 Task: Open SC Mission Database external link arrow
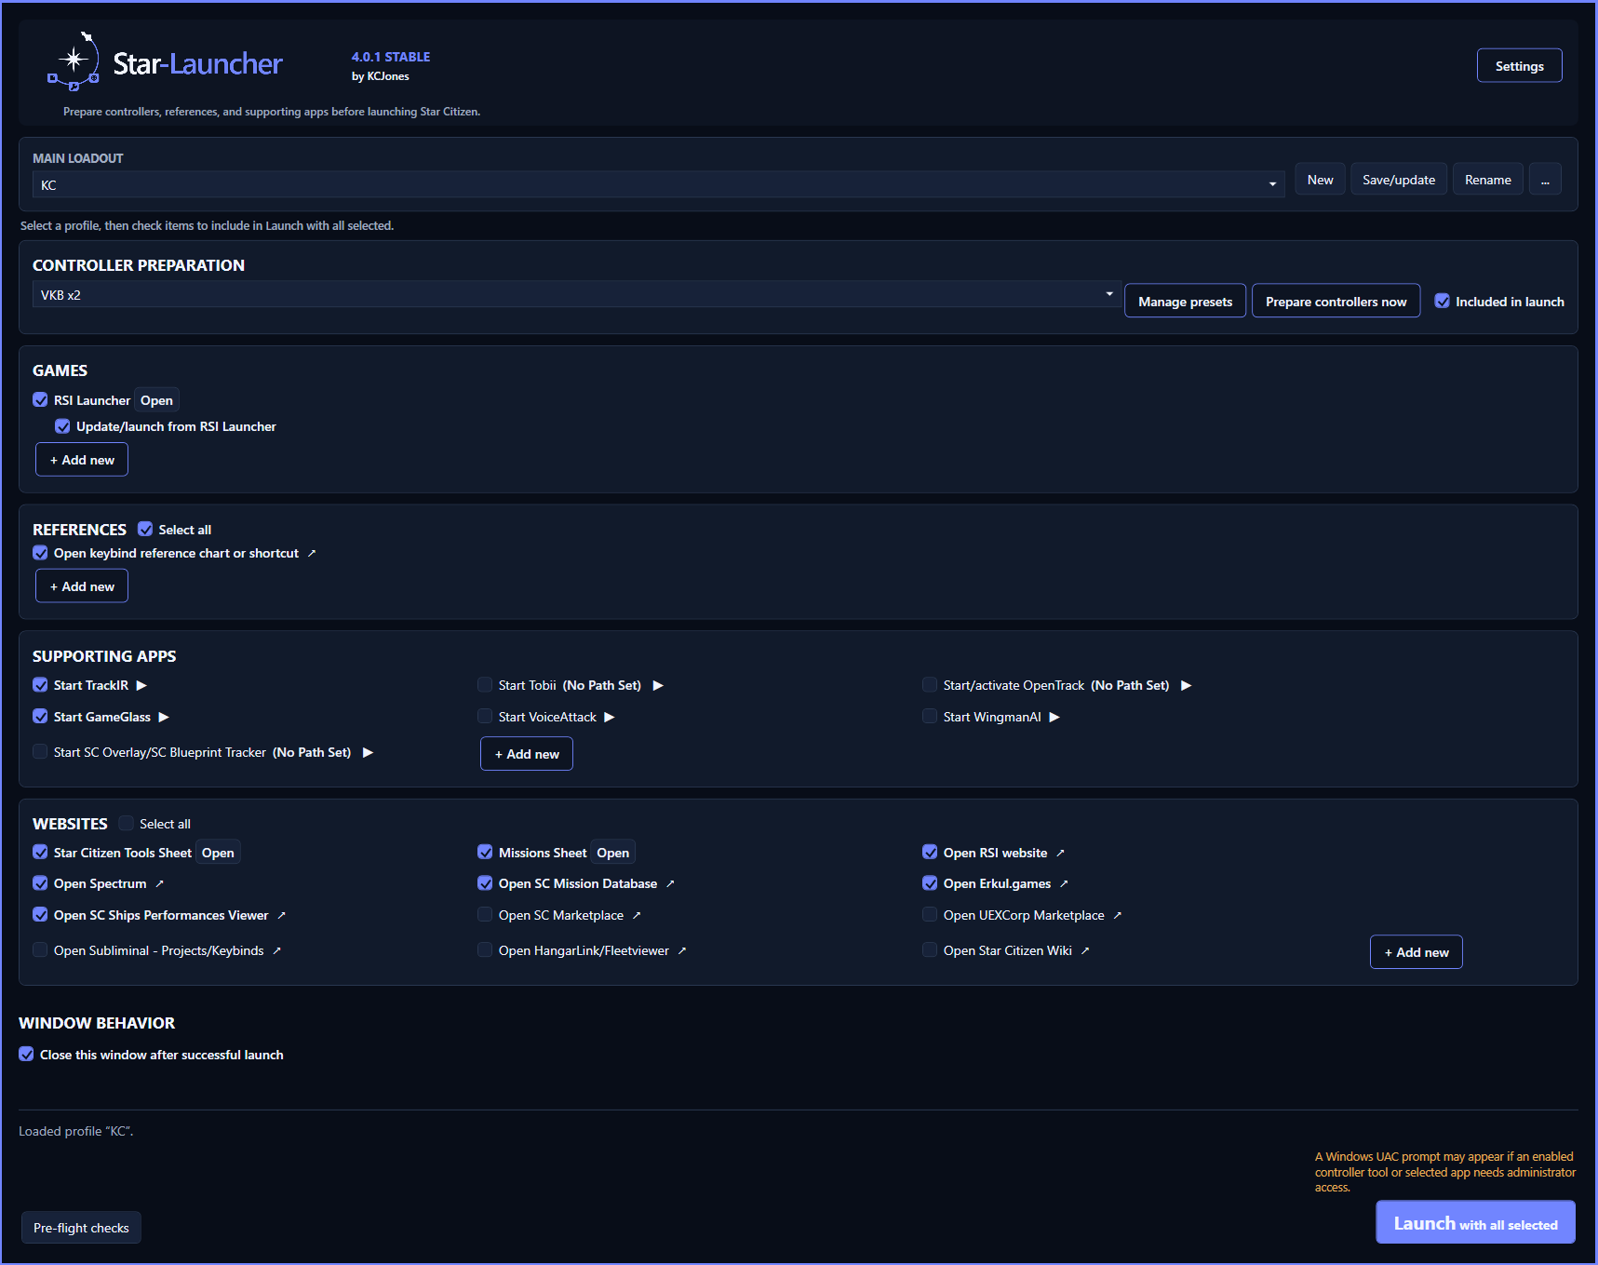(x=670, y=883)
